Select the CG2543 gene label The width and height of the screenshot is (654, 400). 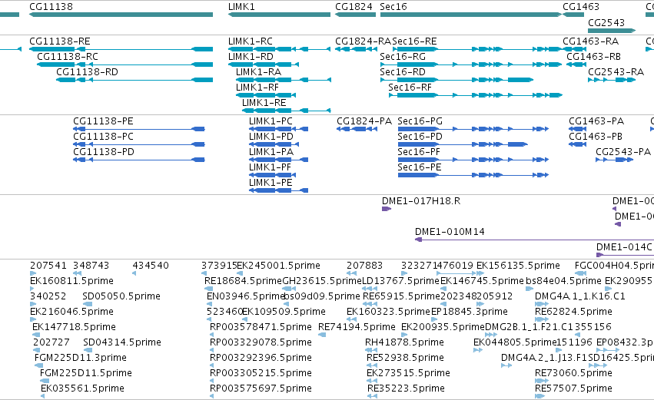click(606, 22)
